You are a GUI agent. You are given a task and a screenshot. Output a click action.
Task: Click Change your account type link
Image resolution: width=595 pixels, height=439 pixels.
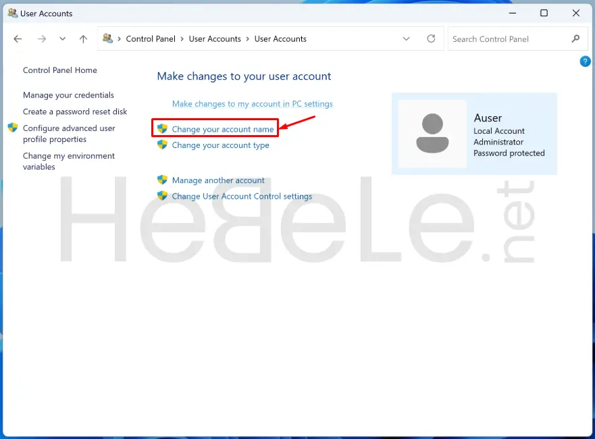tap(220, 145)
